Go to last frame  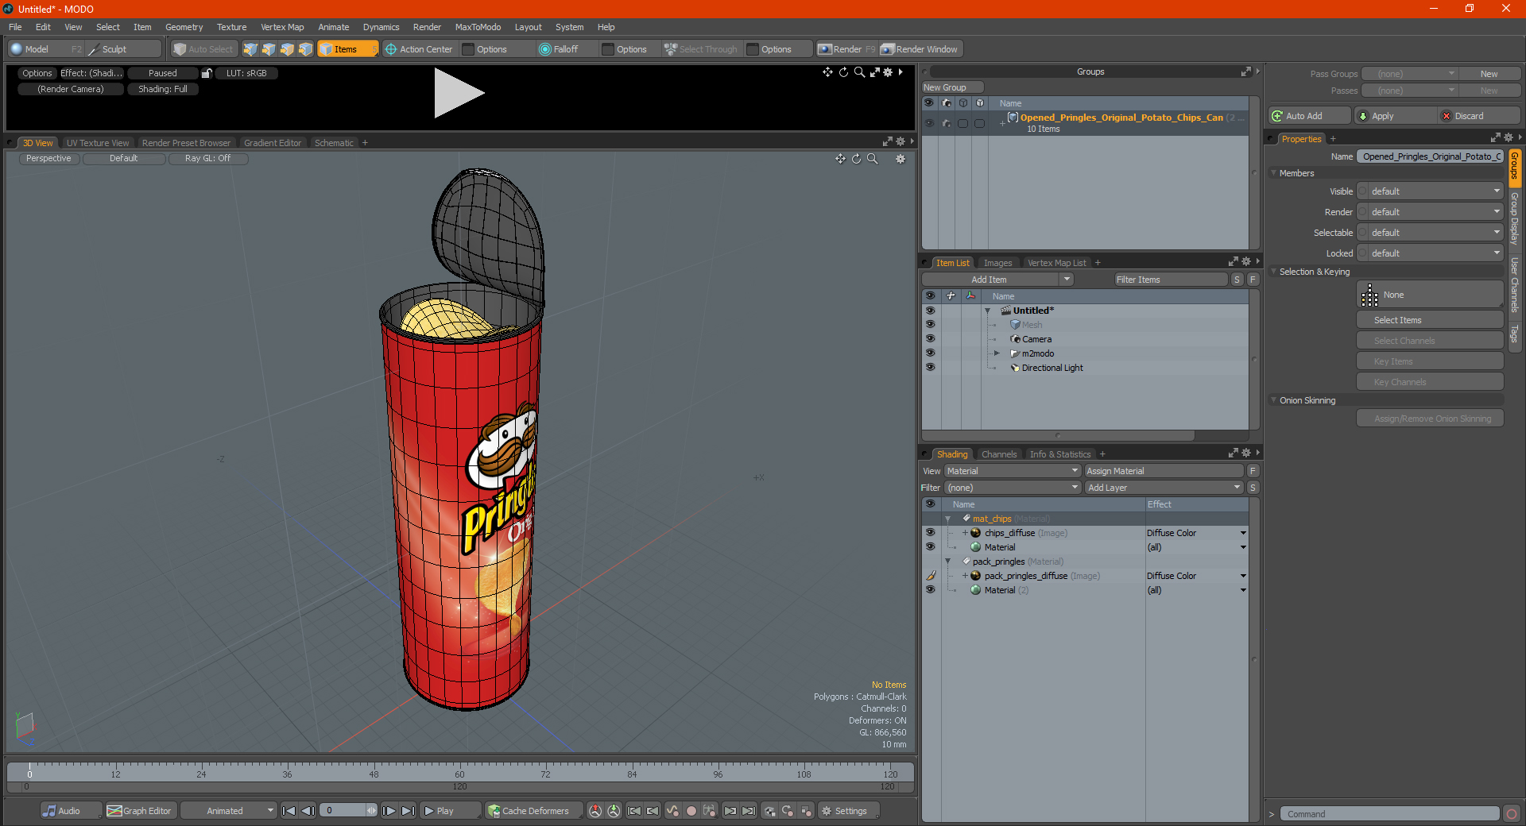click(x=408, y=811)
